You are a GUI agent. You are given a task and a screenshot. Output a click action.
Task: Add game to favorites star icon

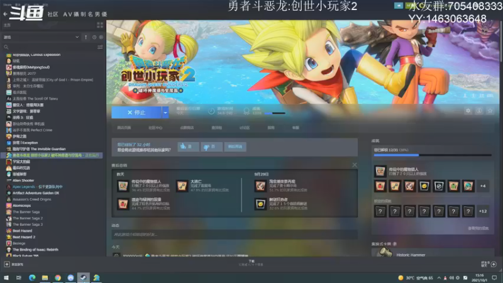[490, 111]
